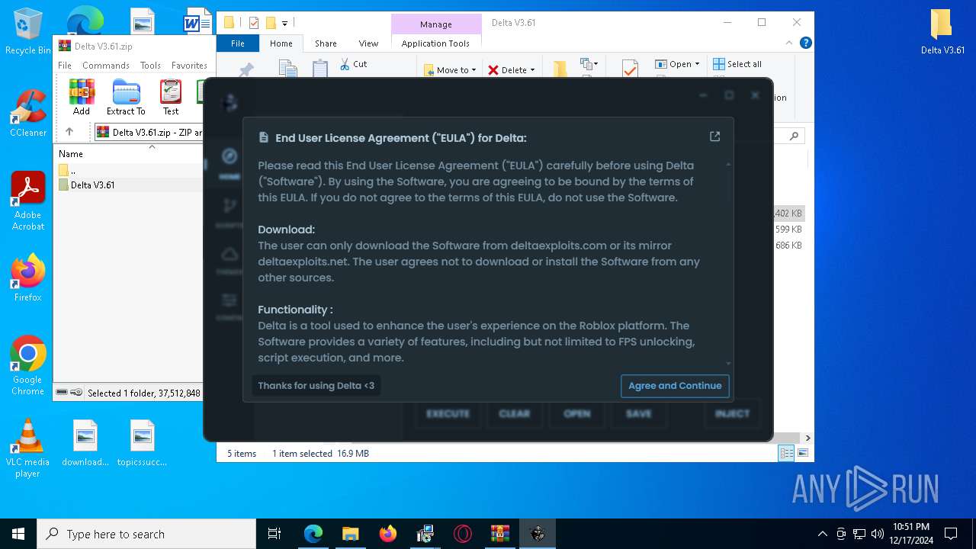Switch to Share tab in Explorer
This screenshot has width=976, height=549.
[x=326, y=43]
